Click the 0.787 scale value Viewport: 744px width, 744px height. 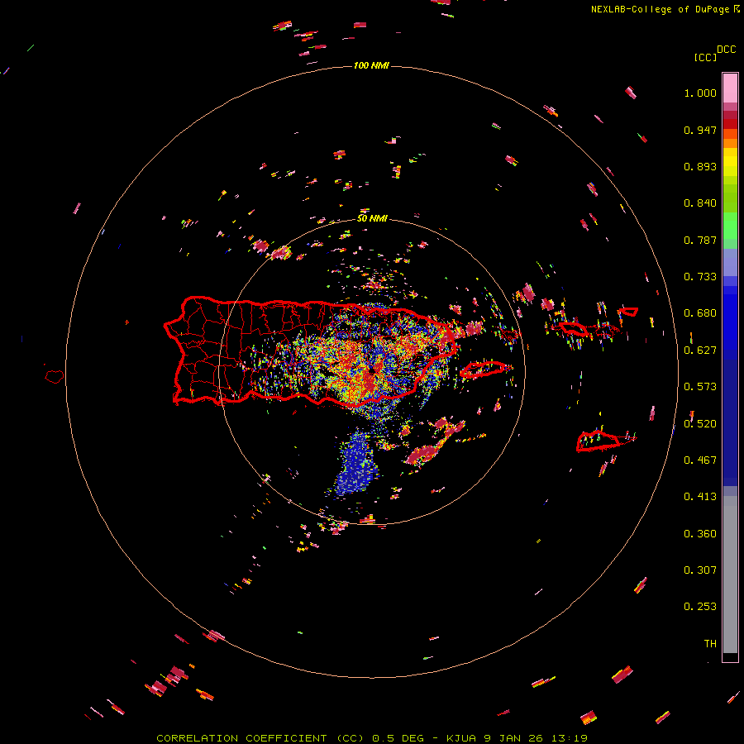click(700, 240)
